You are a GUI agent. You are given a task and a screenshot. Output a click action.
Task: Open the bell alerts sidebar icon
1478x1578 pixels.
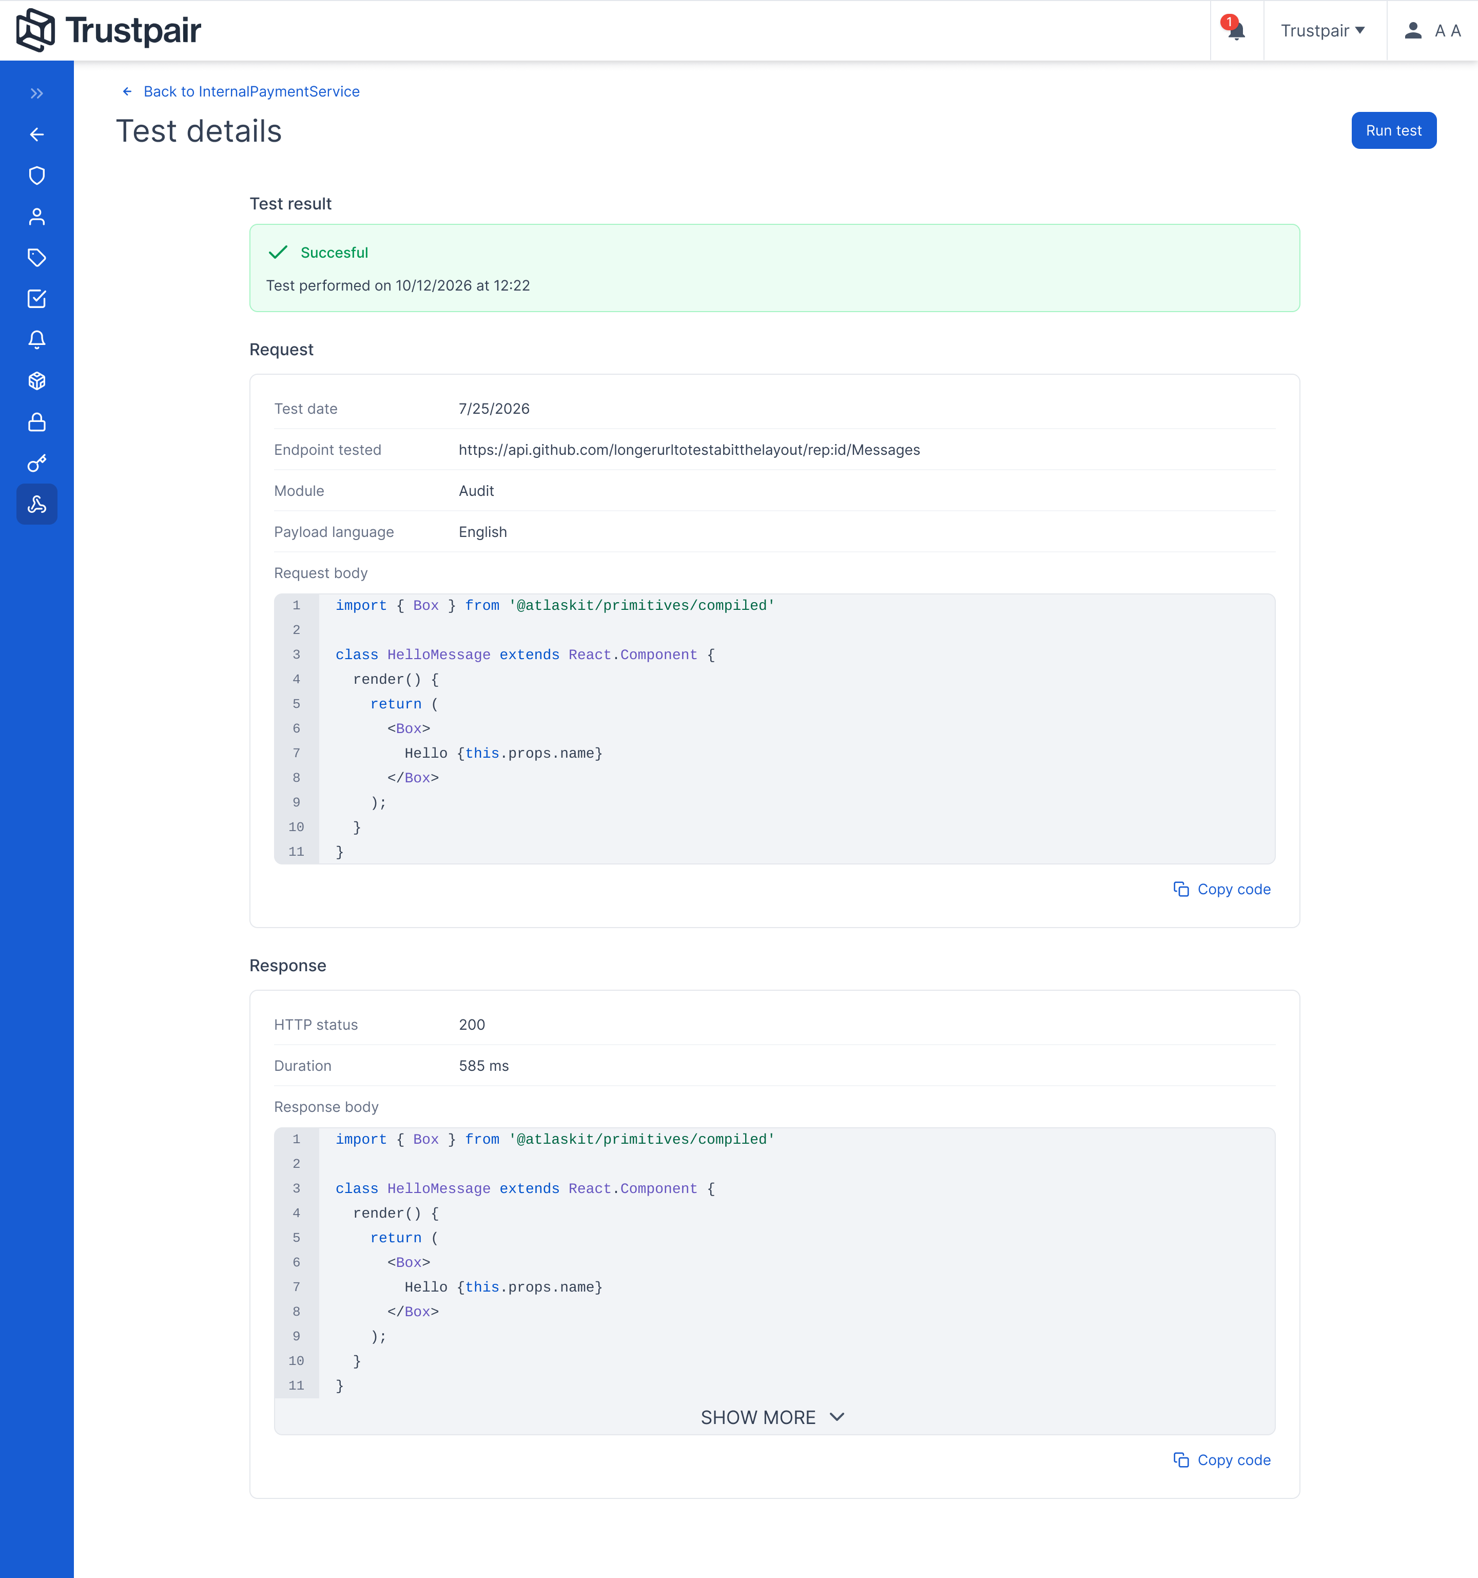[36, 340]
